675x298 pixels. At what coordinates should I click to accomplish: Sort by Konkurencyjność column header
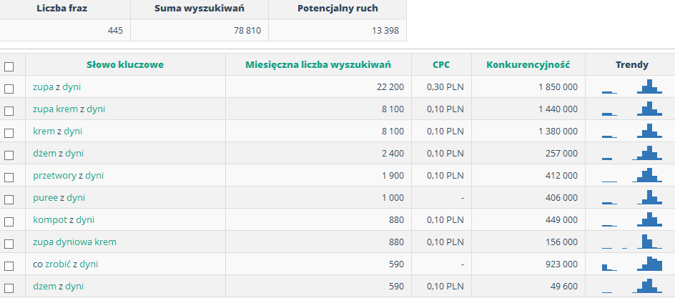tap(528, 65)
